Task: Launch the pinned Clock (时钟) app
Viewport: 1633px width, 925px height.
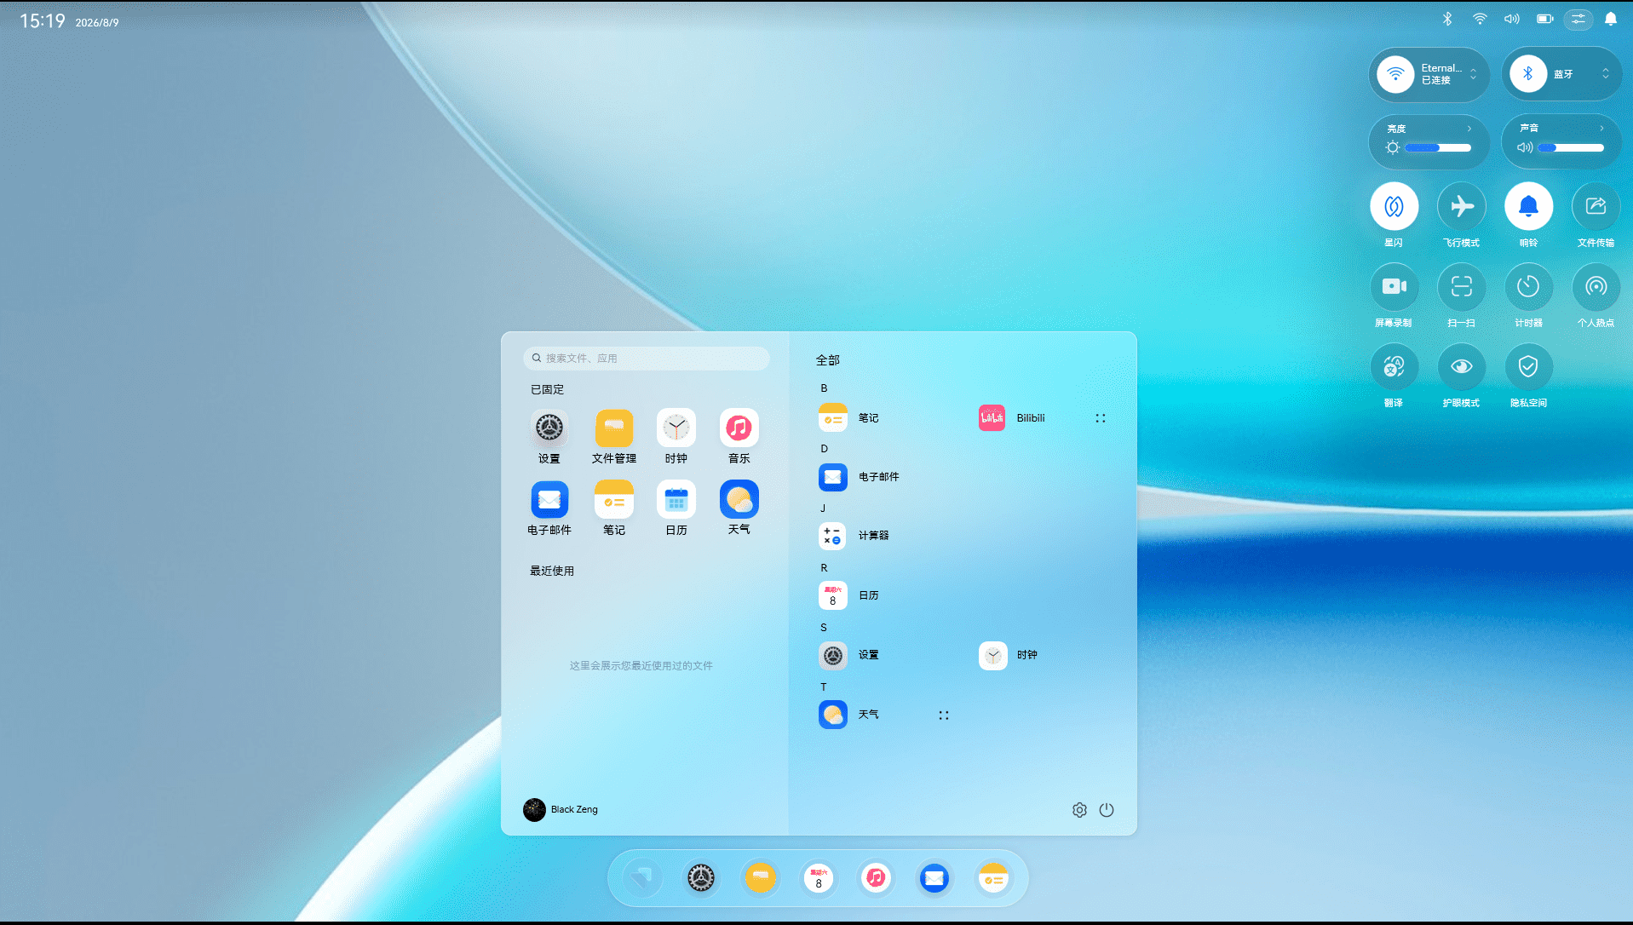Action: 676,428
